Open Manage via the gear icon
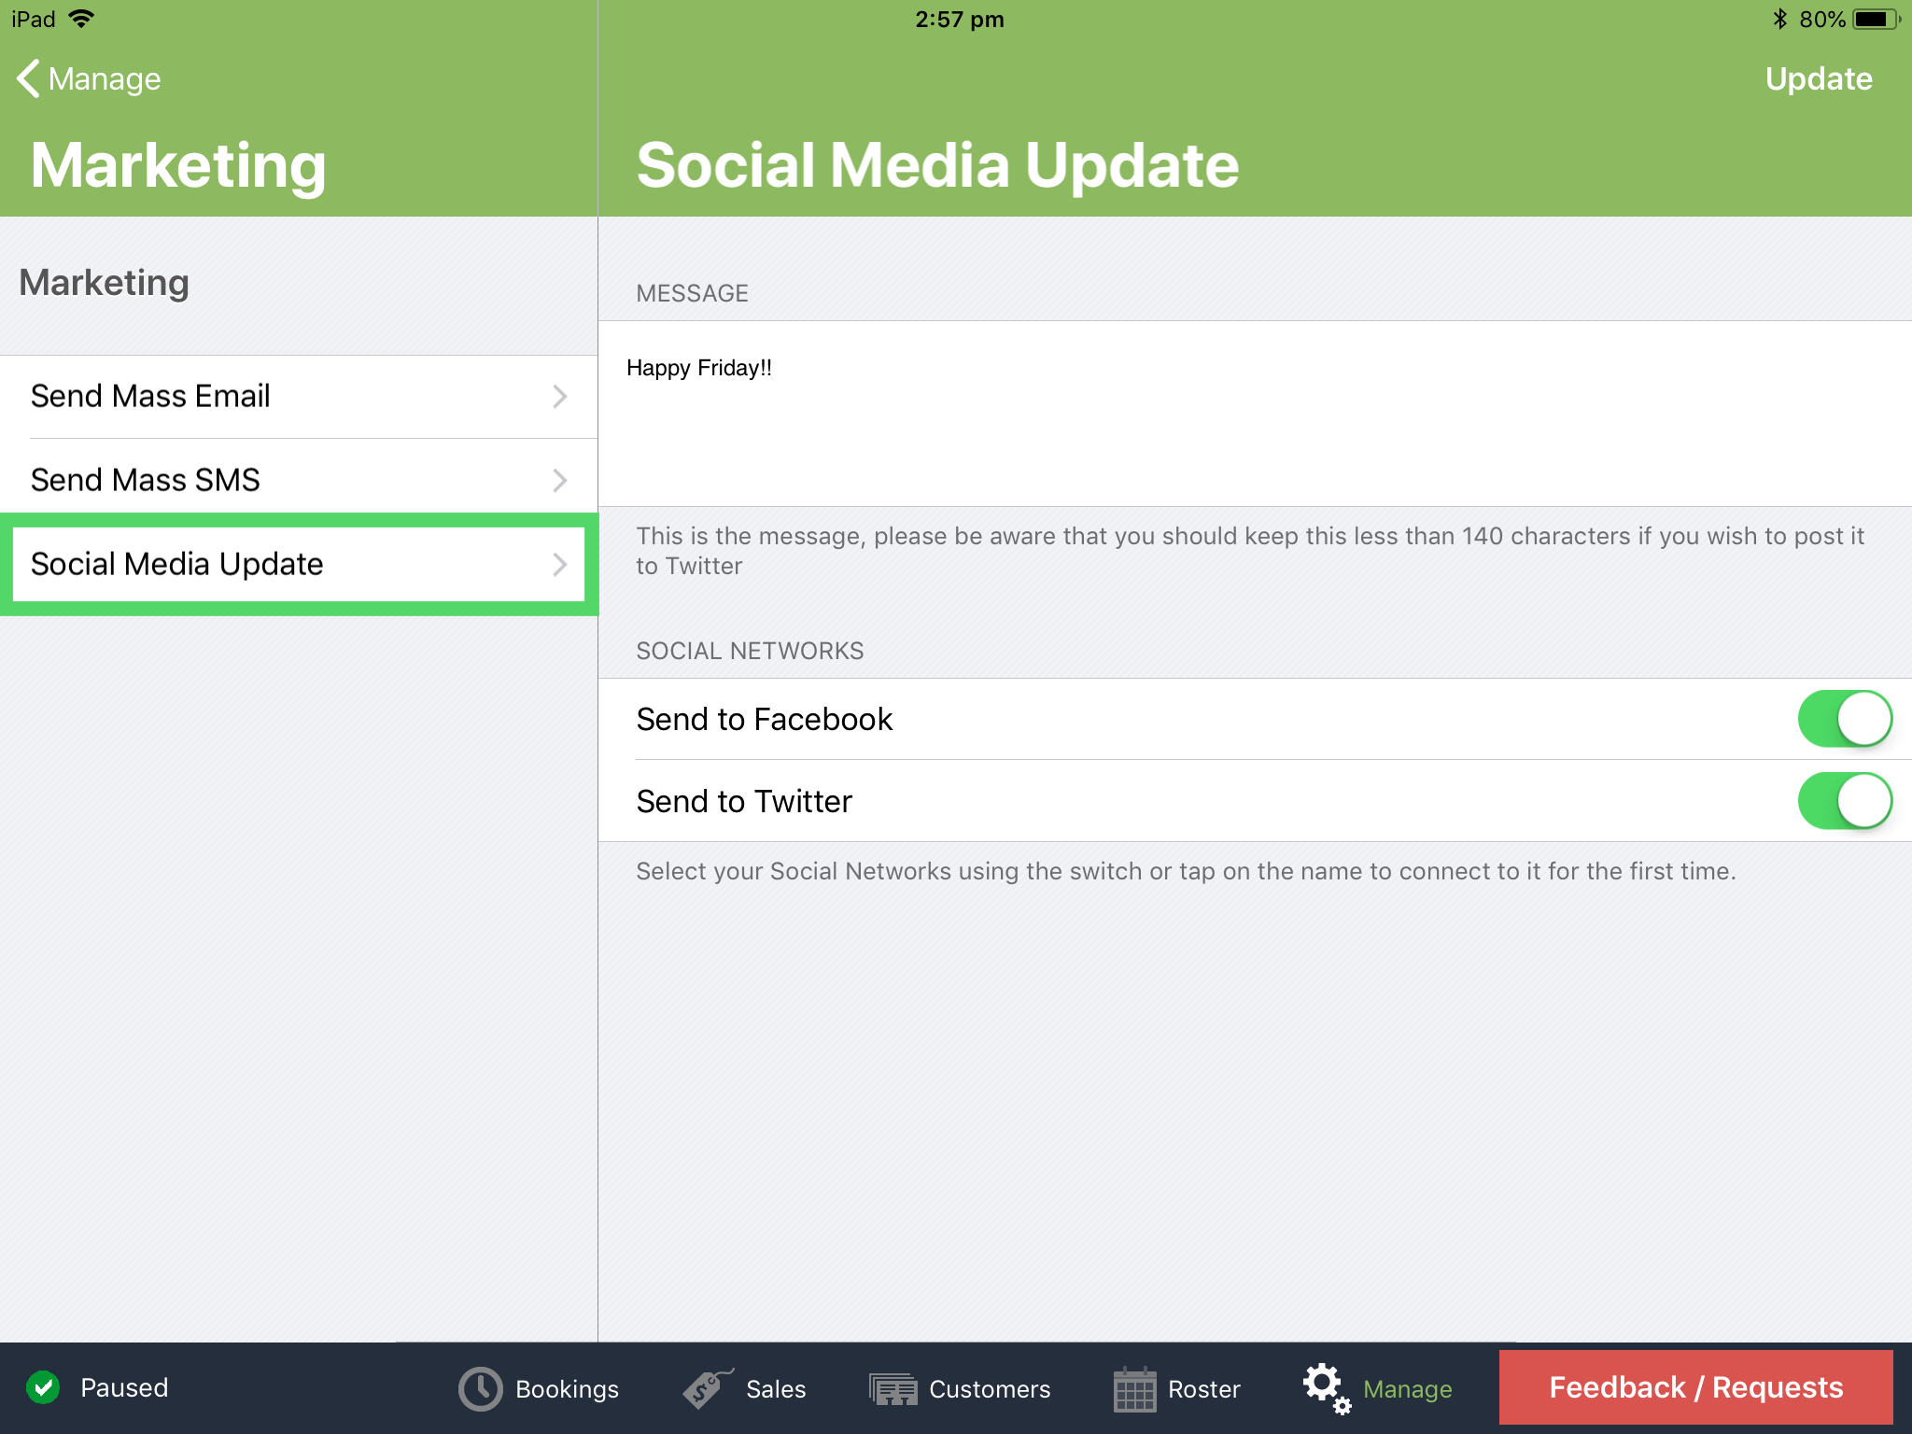 point(1326,1388)
